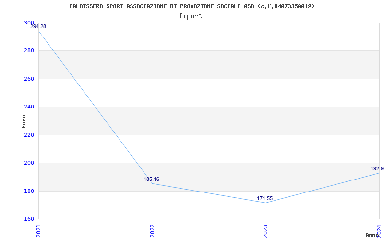Click the 2022 x-axis label

click(x=152, y=231)
